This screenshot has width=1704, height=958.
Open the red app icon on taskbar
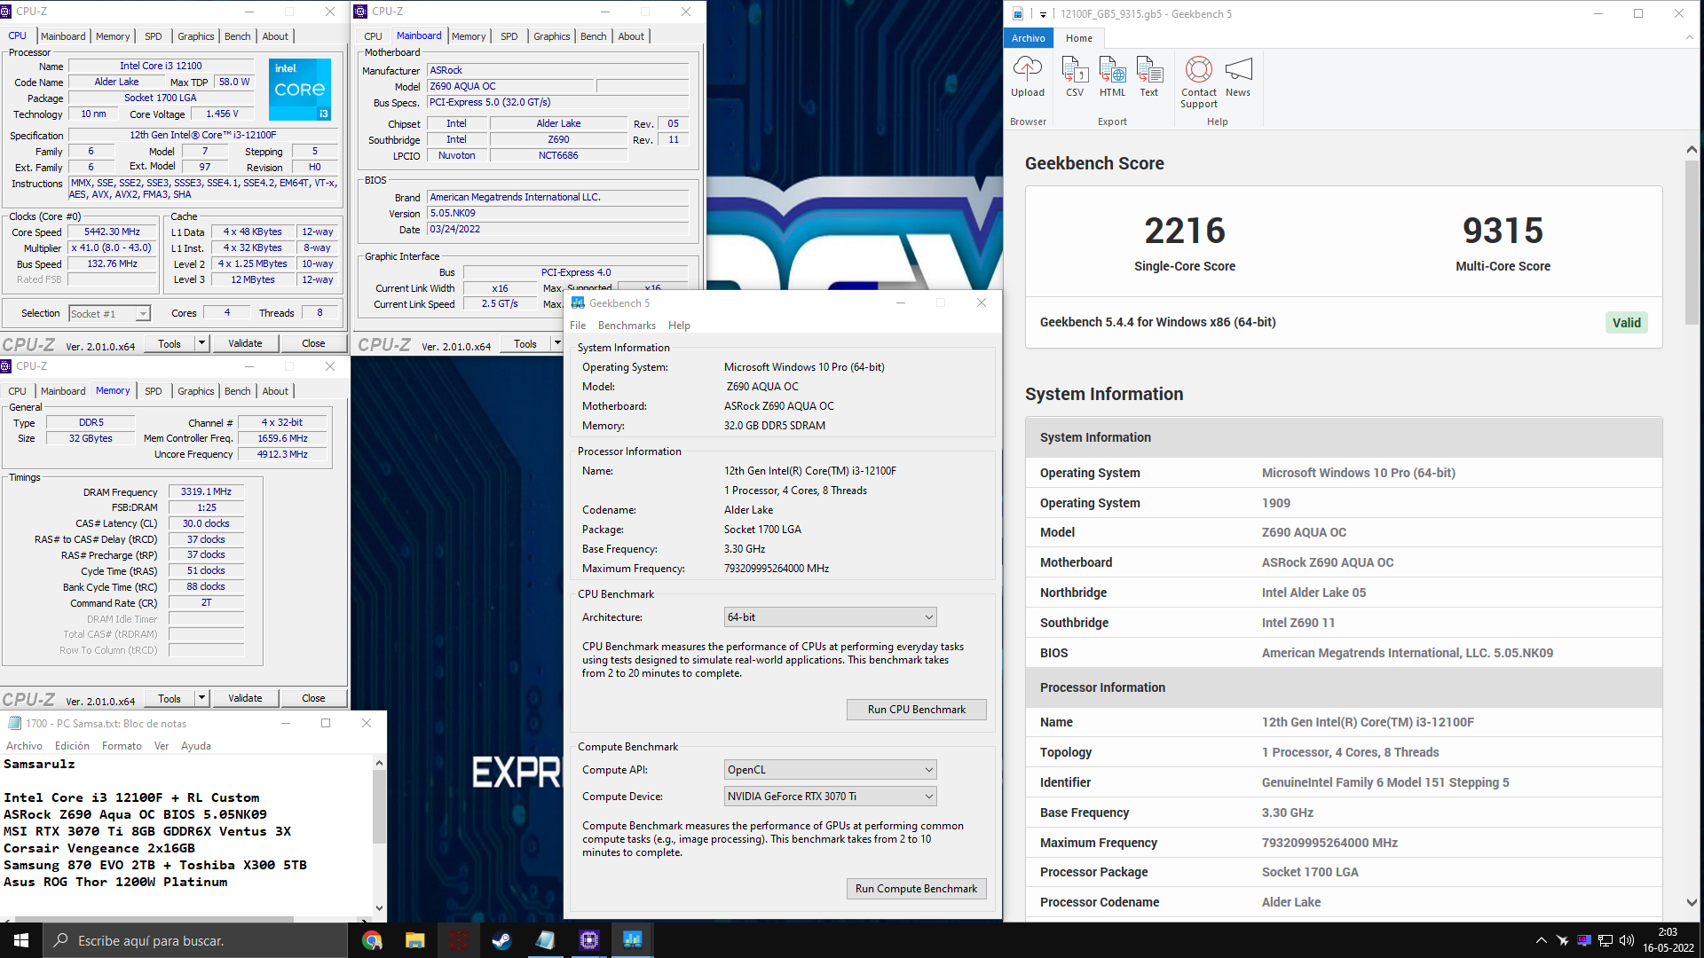coord(458,940)
